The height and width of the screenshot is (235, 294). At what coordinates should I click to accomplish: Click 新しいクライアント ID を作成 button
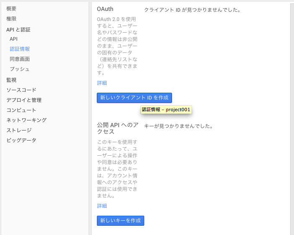coord(134,98)
